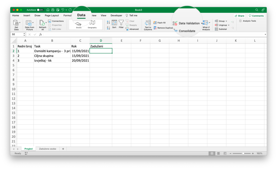
Task: Expand the Data Validation dropdown arrow
Action: pyautogui.click(x=202, y=24)
